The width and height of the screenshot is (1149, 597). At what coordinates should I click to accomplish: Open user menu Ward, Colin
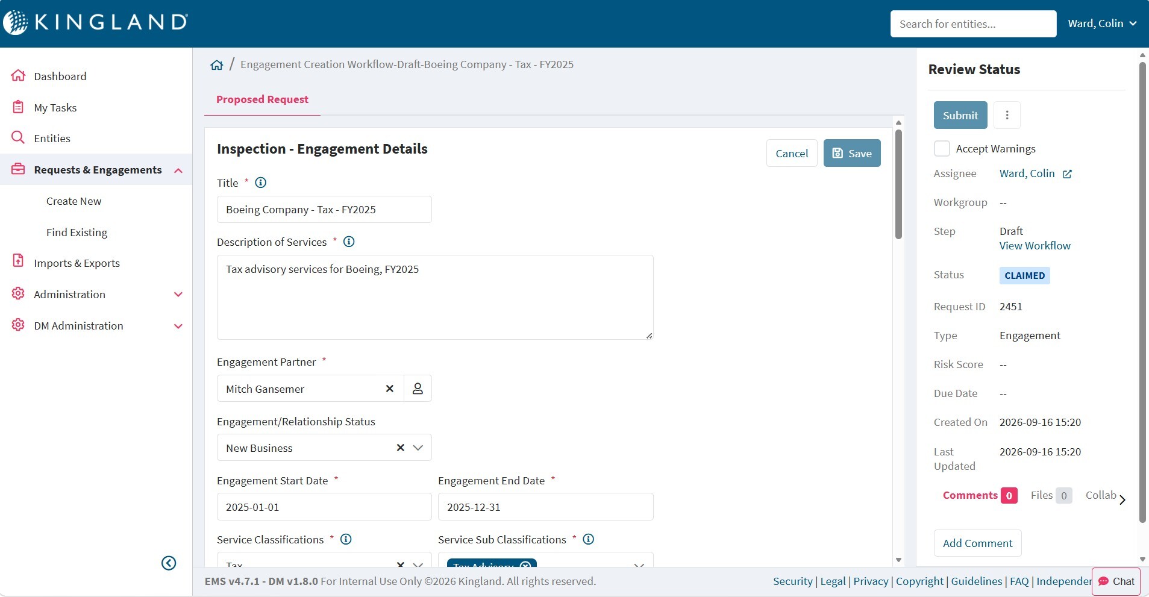tap(1102, 23)
